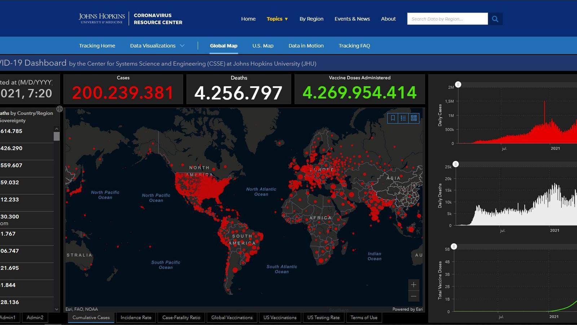Screen dimensions: 577x325
Task: Go to the Home menu item
Action: (x=248, y=19)
